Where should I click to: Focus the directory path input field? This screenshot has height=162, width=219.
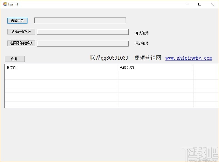pos(80,21)
